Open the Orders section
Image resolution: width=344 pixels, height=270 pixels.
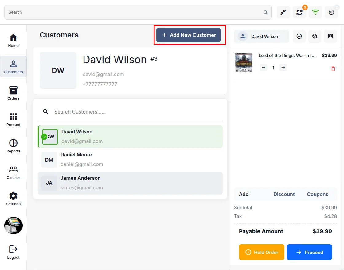[x=13, y=93]
